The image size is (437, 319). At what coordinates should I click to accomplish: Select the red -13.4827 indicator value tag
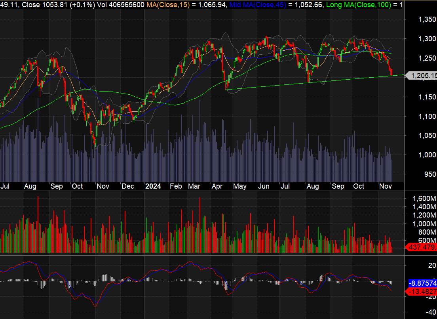422,292
